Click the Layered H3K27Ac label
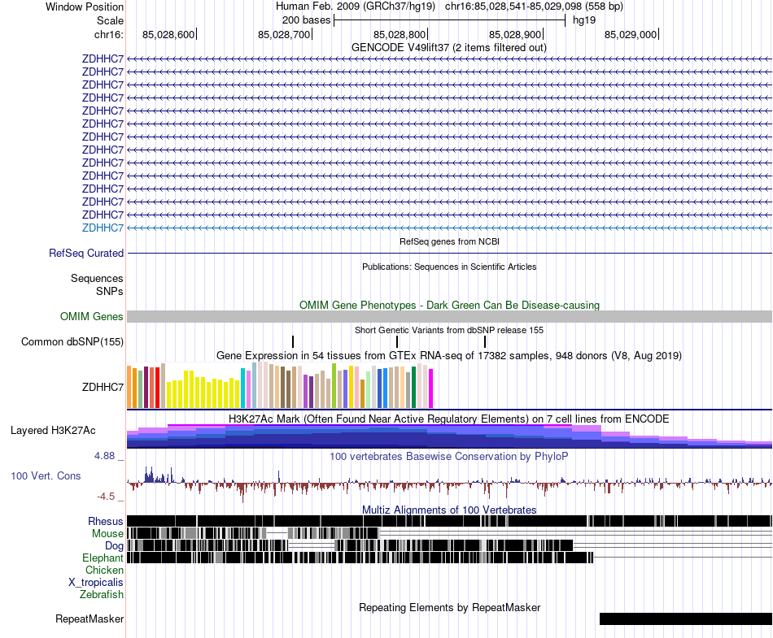This screenshot has width=773, height=638. coord(53,431)
